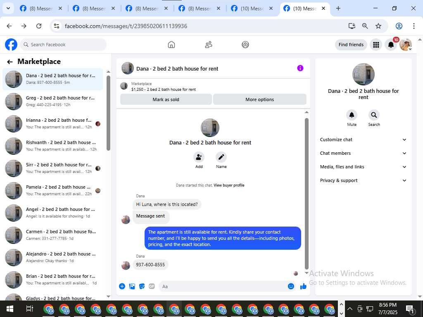Open Chrome tab search dropdown arrow
This screenshot has height=317, width=423.
pyautogui.click(x=8, y=8)
